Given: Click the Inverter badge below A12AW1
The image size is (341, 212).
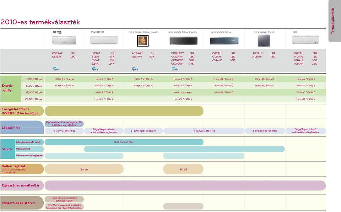Looking at the screenshot, I should tap(135, 69).
